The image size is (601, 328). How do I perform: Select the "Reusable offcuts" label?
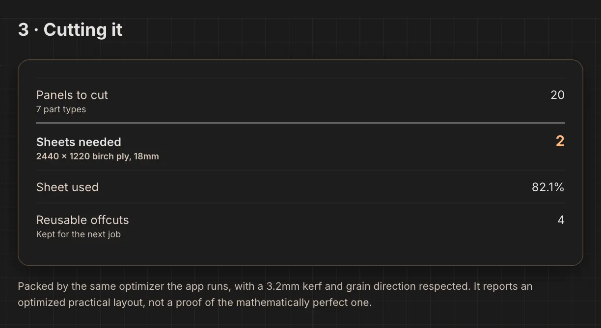click(82, 220)
